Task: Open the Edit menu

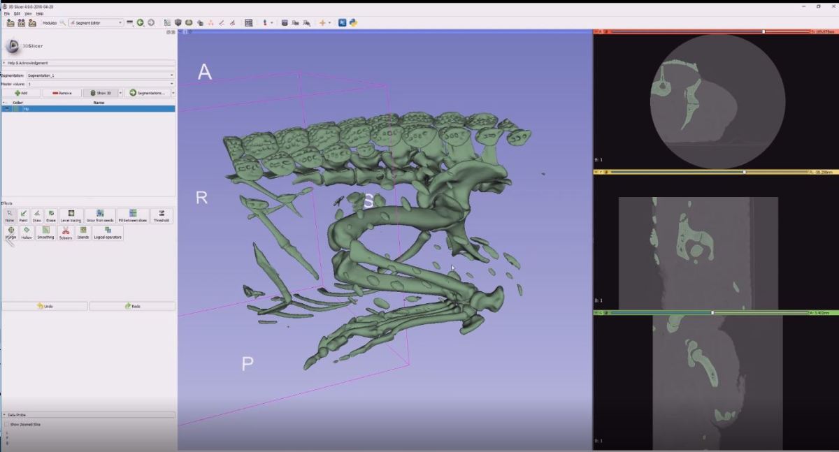Action: pyautogui.click(x=17, y=13)
